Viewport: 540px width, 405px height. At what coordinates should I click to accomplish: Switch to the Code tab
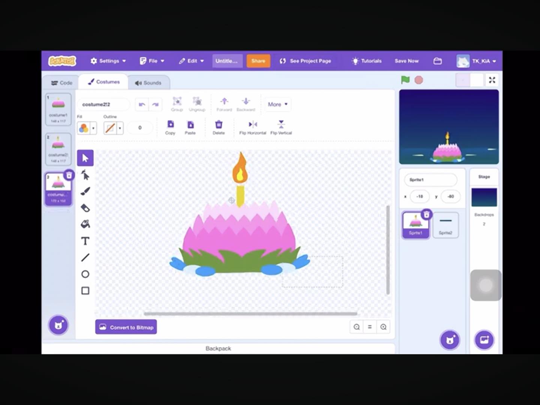(61, 83)
